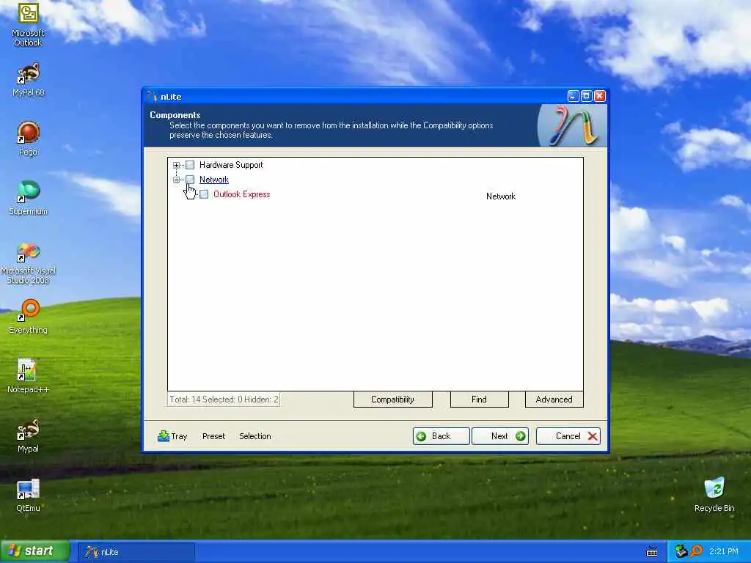751x563 pixels.
Task: Minimize the nLite window
Action: click(x=574, y=96)
